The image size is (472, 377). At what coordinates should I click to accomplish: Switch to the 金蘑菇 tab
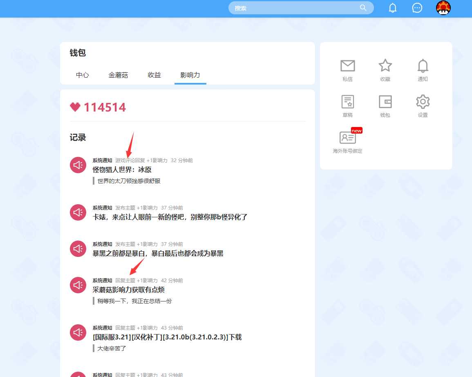pyautogui.click(x=118, y=75)
